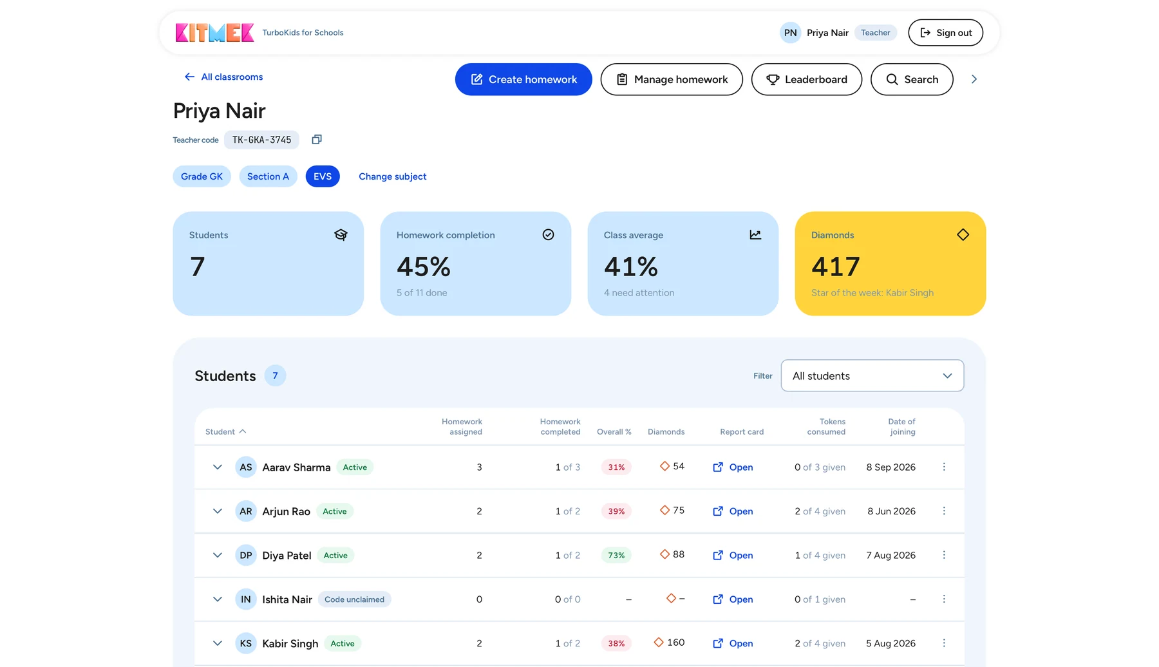The width and height of the screenshot is (1159, 667).
Task: Open Manage homework
Action: tap(672, 79)
